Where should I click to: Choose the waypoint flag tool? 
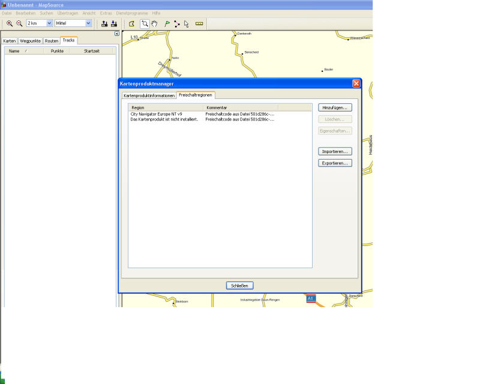pyautogui.click(x=167, y=23)
